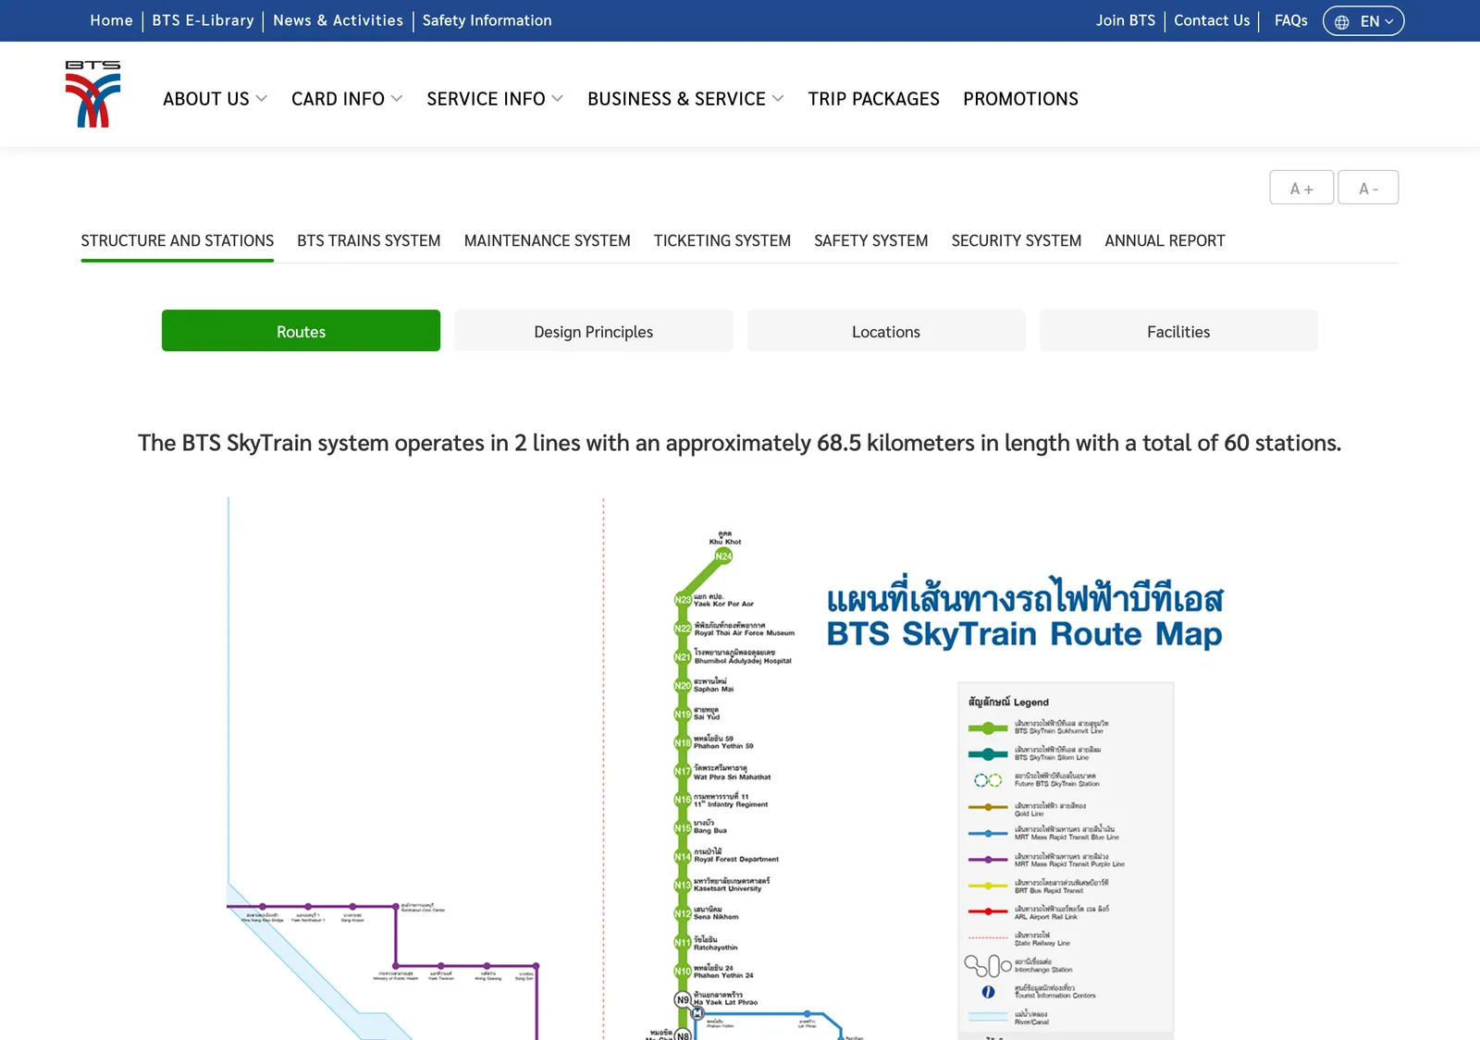Click the N22 Royal Thai Air Force Museum marker

[683, 629]
